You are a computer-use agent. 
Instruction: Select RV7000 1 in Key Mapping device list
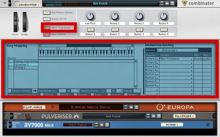(23, 68)
